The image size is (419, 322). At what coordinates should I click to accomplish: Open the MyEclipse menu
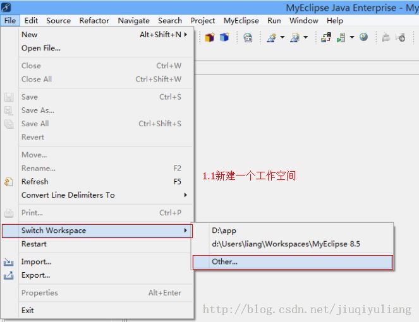click(x=241, y=21)
